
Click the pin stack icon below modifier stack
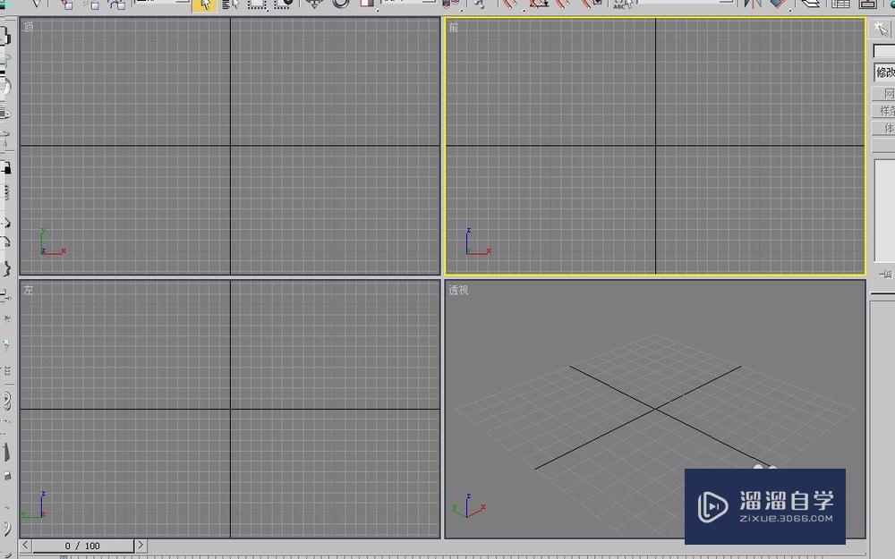(x=885, y=275)
